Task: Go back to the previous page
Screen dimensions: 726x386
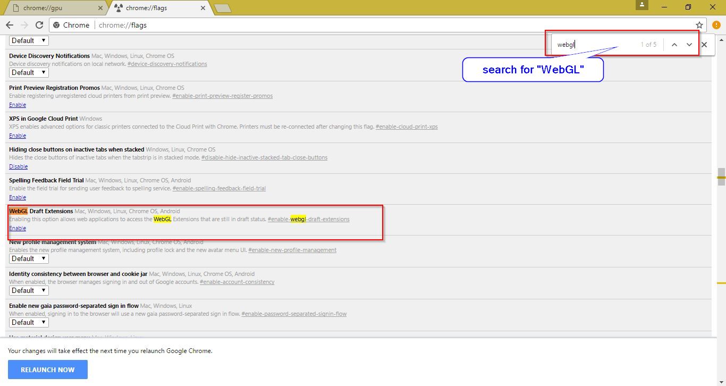Action: click(10, 25)
